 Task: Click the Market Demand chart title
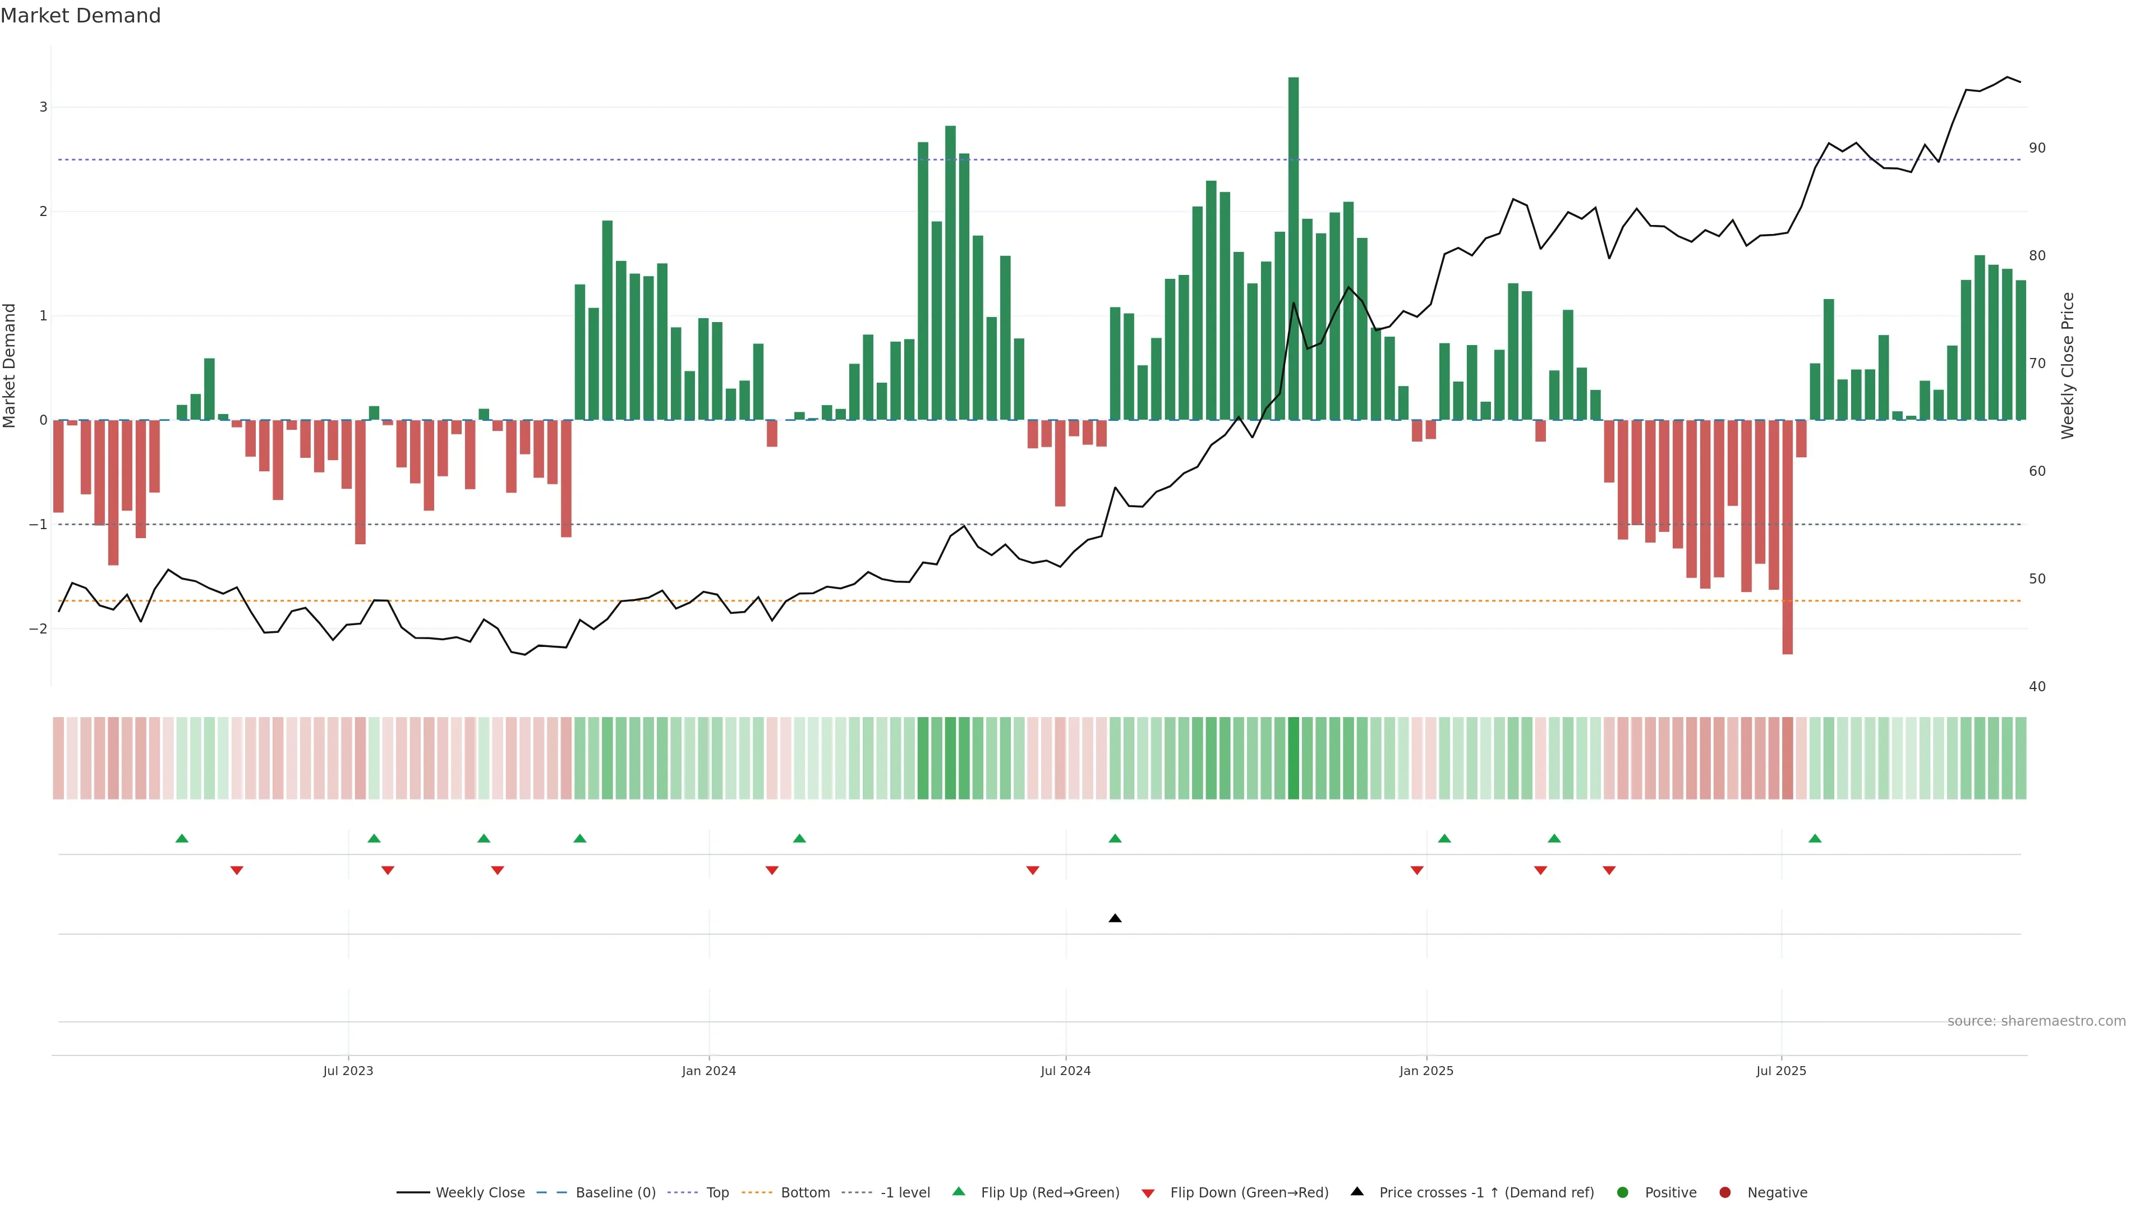click(x=80, y=16)
